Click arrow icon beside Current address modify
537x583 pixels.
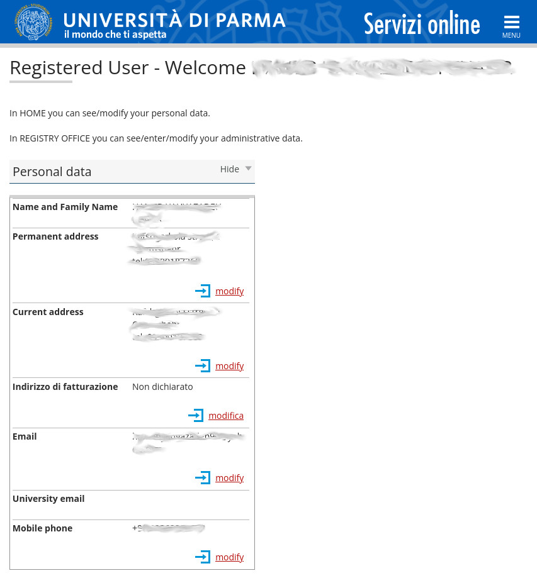point(203,366)
